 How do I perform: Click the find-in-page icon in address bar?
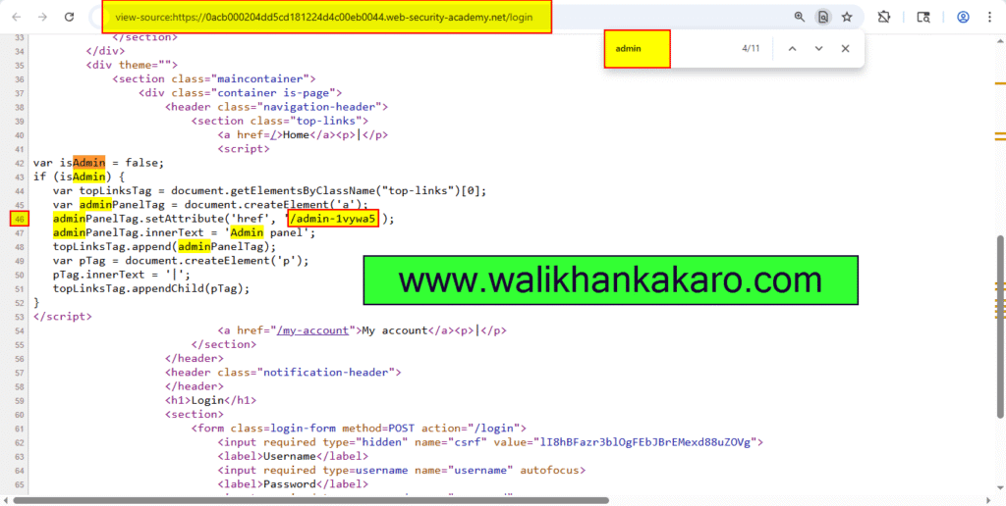point(823,17)
